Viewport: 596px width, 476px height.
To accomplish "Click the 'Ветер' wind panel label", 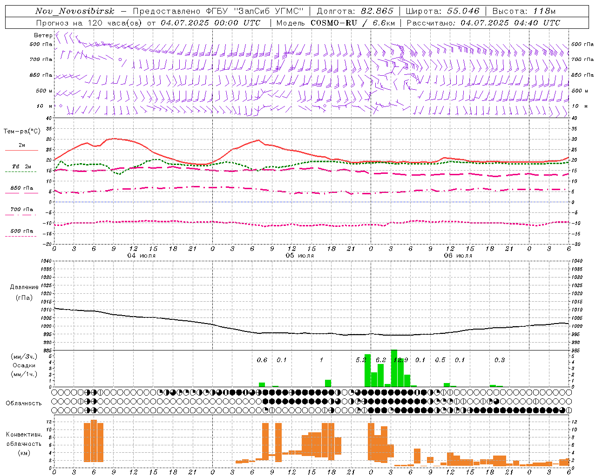I will [43, 35].
